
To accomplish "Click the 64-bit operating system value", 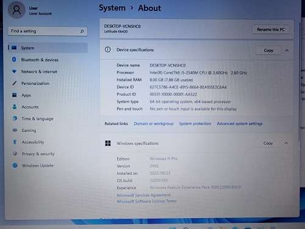I will pos(190,101).
